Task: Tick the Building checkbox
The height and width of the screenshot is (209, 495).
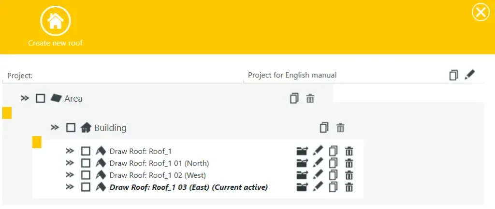Action: click(x=71, y=128)
